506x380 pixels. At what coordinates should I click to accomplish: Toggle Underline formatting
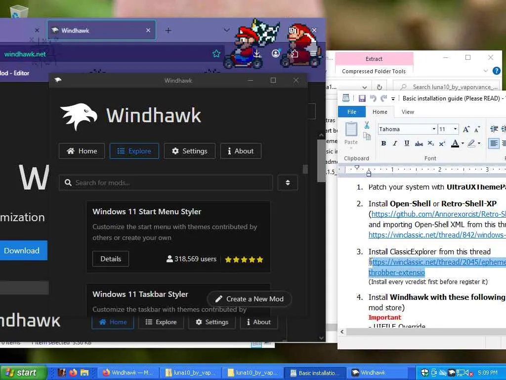407,143
